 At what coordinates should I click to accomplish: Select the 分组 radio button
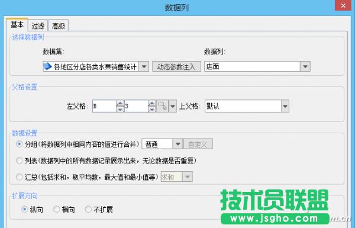[x=20, y=144]
